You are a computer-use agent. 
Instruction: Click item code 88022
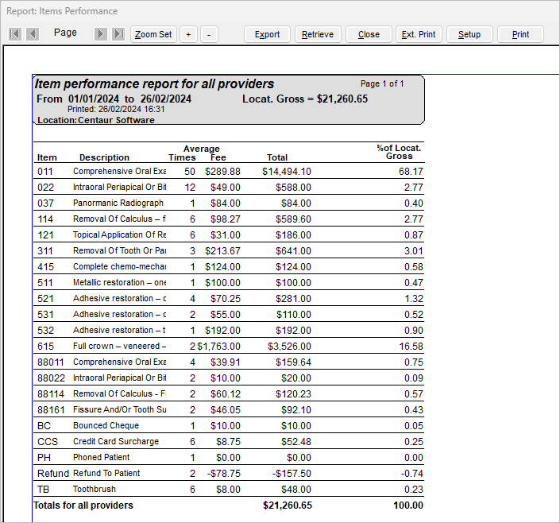(51, 378)
